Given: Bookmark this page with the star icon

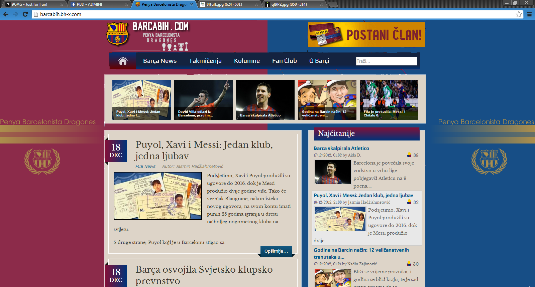Looking at the screenshot, I should pyautogui.click(x=519, y=14).
